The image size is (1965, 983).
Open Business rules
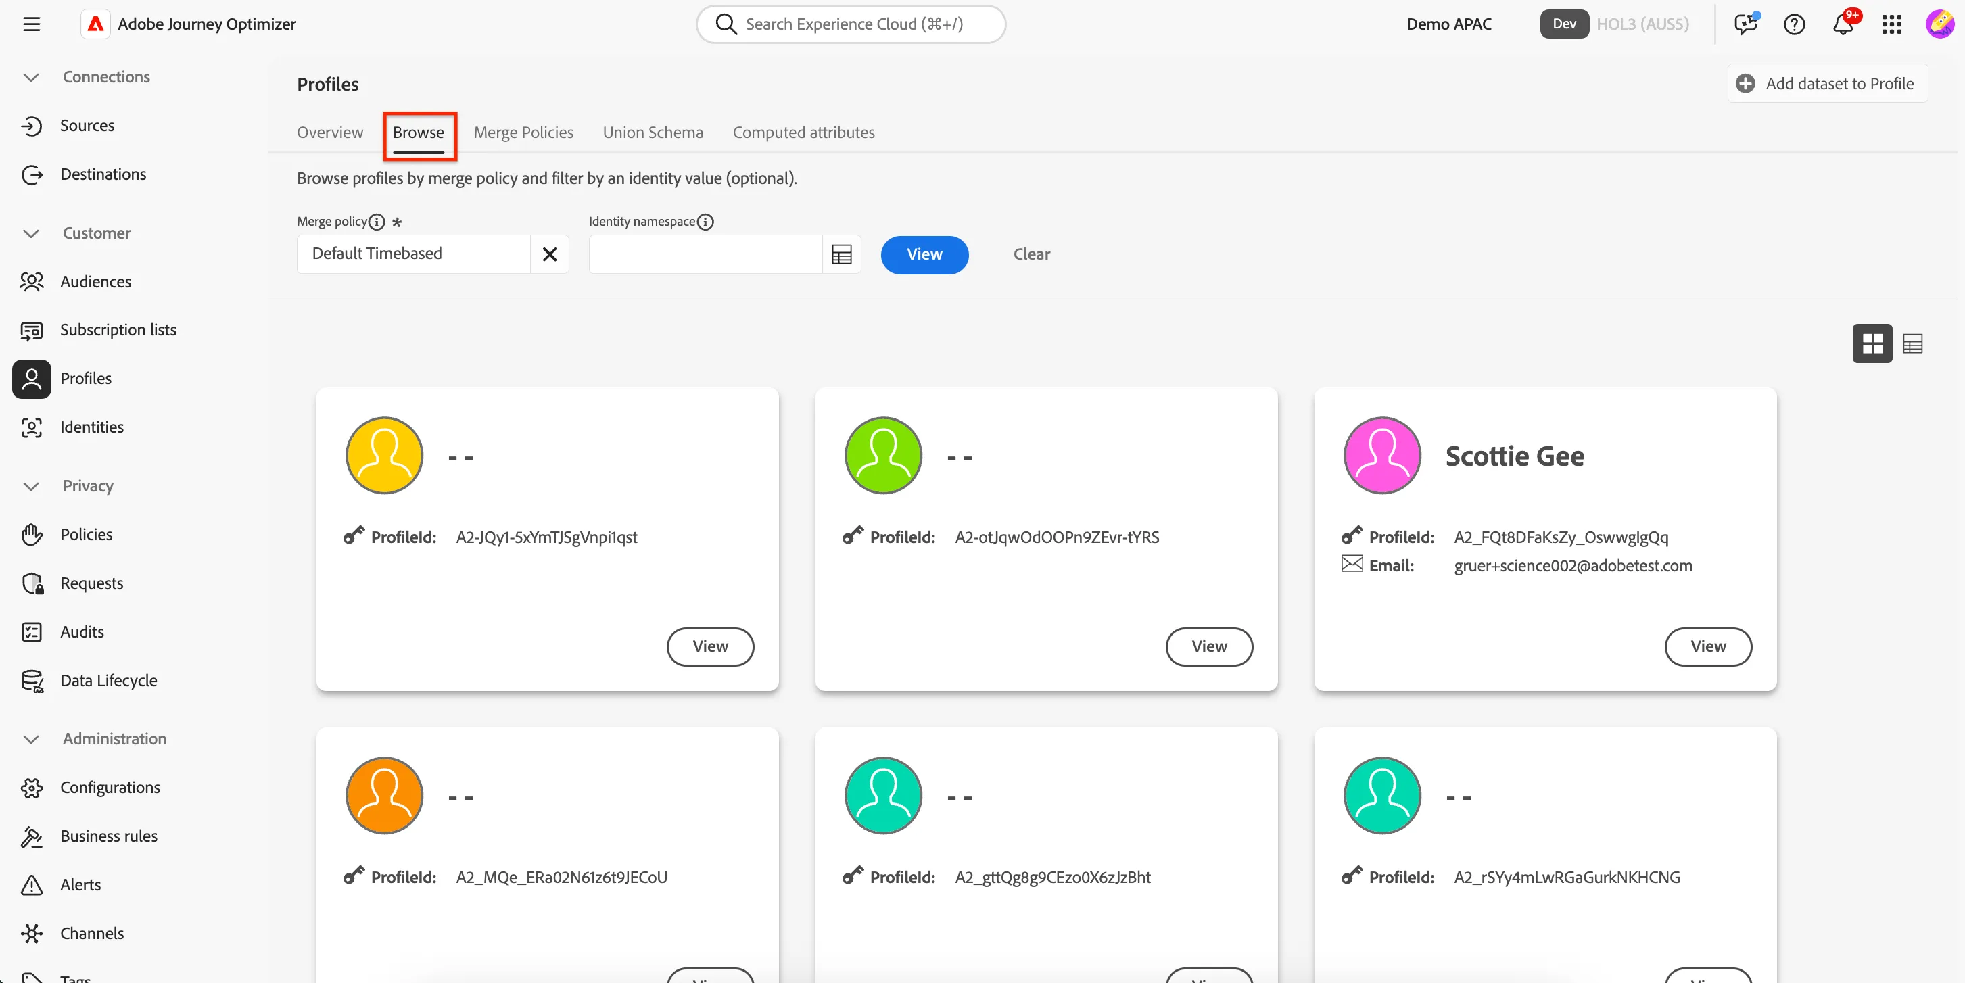pyautogui.click(x=108, y=836)
